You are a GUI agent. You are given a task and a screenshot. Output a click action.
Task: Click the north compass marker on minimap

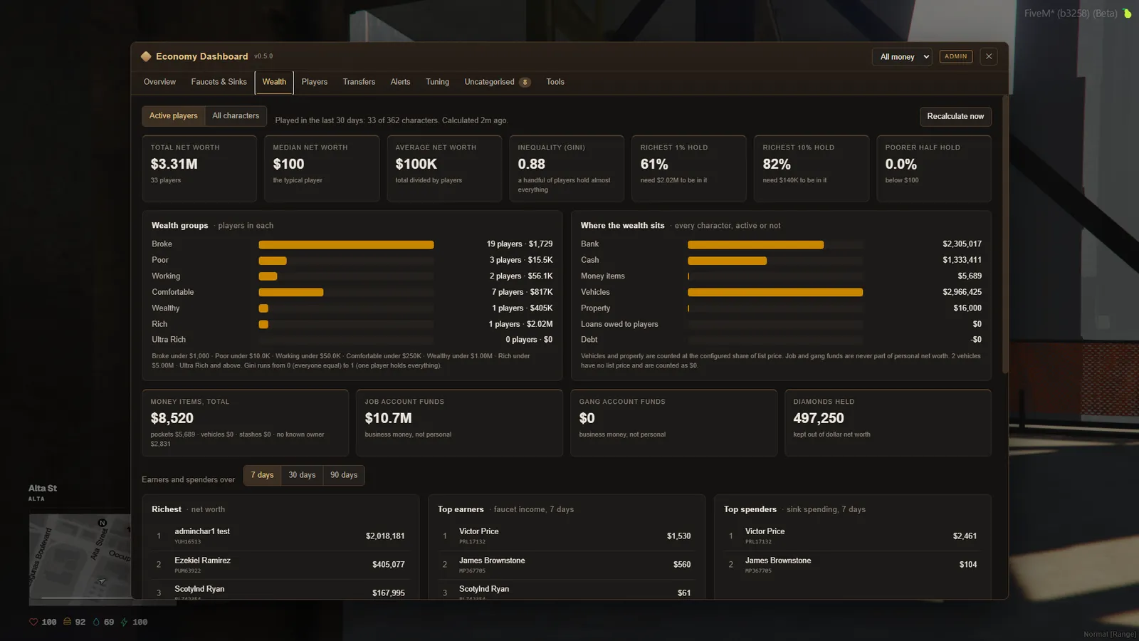point(102,523)
